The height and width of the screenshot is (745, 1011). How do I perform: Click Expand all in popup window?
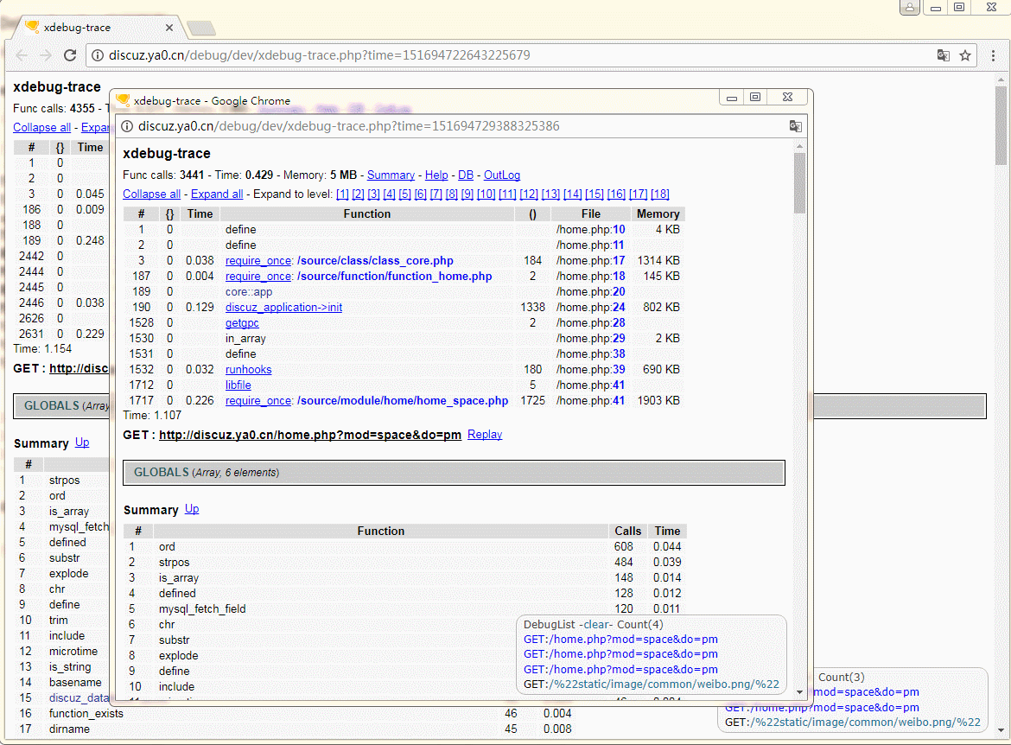pos(217,194)
